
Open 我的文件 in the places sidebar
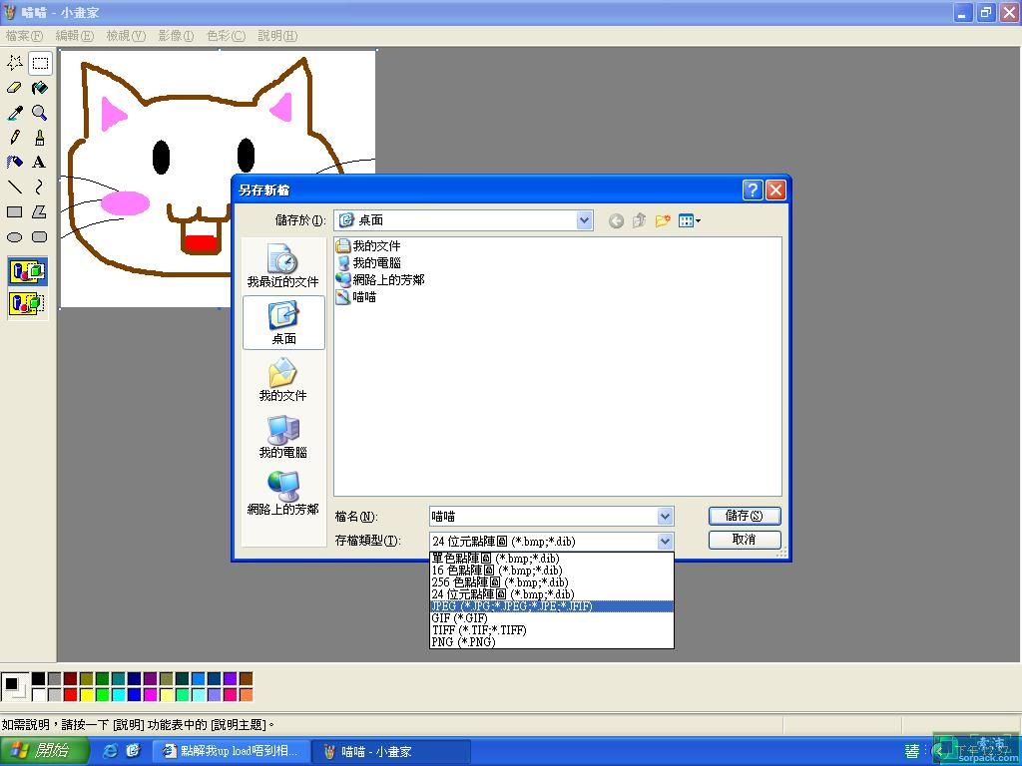click(283, 379)
